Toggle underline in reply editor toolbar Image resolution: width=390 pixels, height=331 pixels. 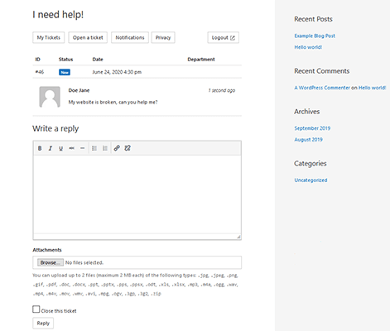60,148
